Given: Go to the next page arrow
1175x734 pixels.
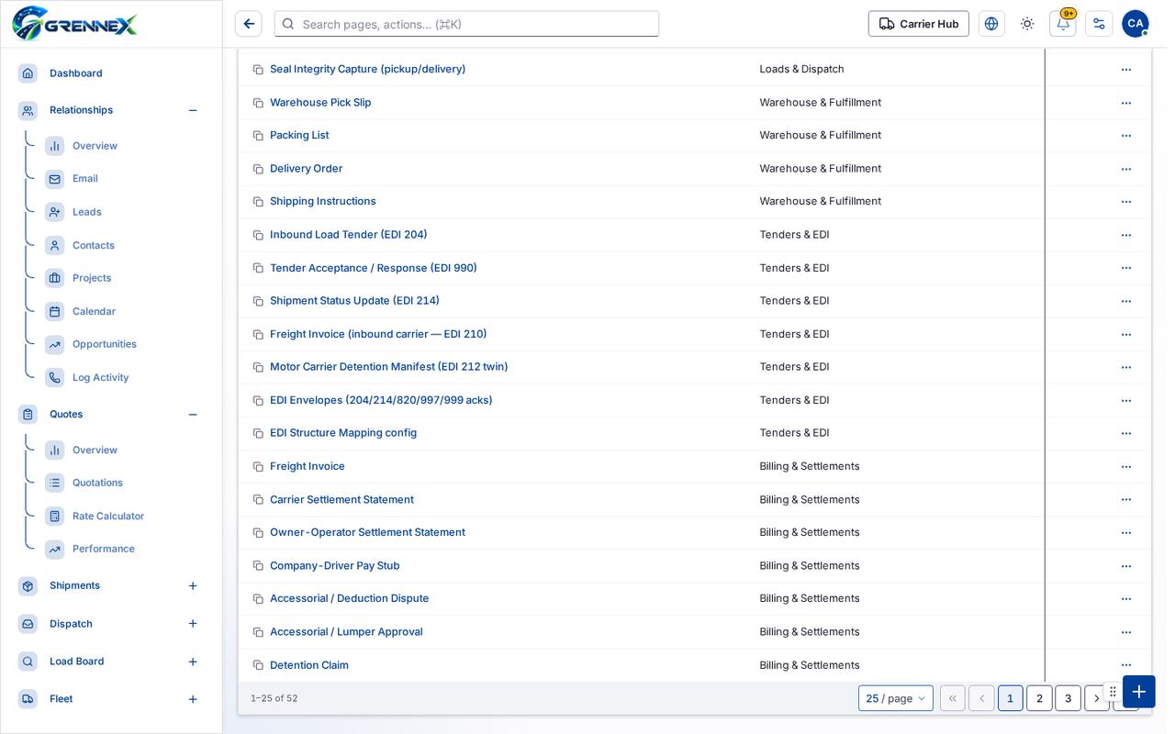Looking at the screenshot, I should (x=1096, y=698).
